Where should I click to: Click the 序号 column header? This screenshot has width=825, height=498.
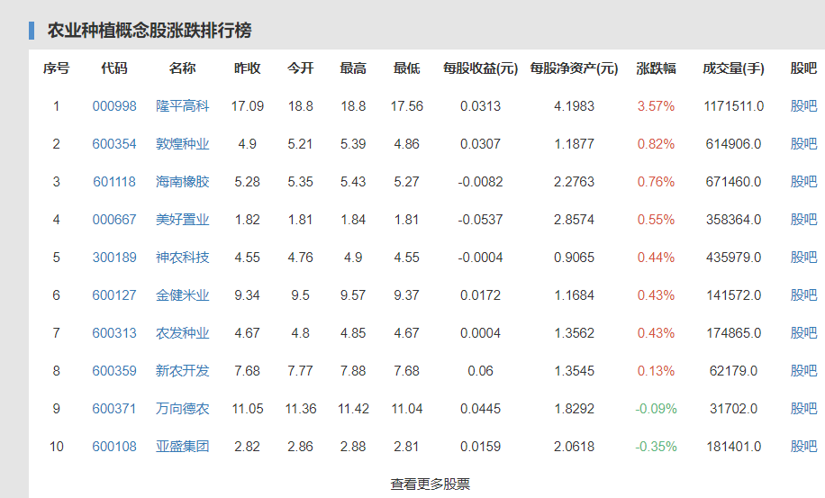click(57, 68)
